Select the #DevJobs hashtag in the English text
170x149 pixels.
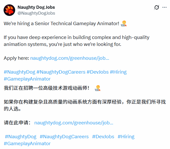coord(97,72)
